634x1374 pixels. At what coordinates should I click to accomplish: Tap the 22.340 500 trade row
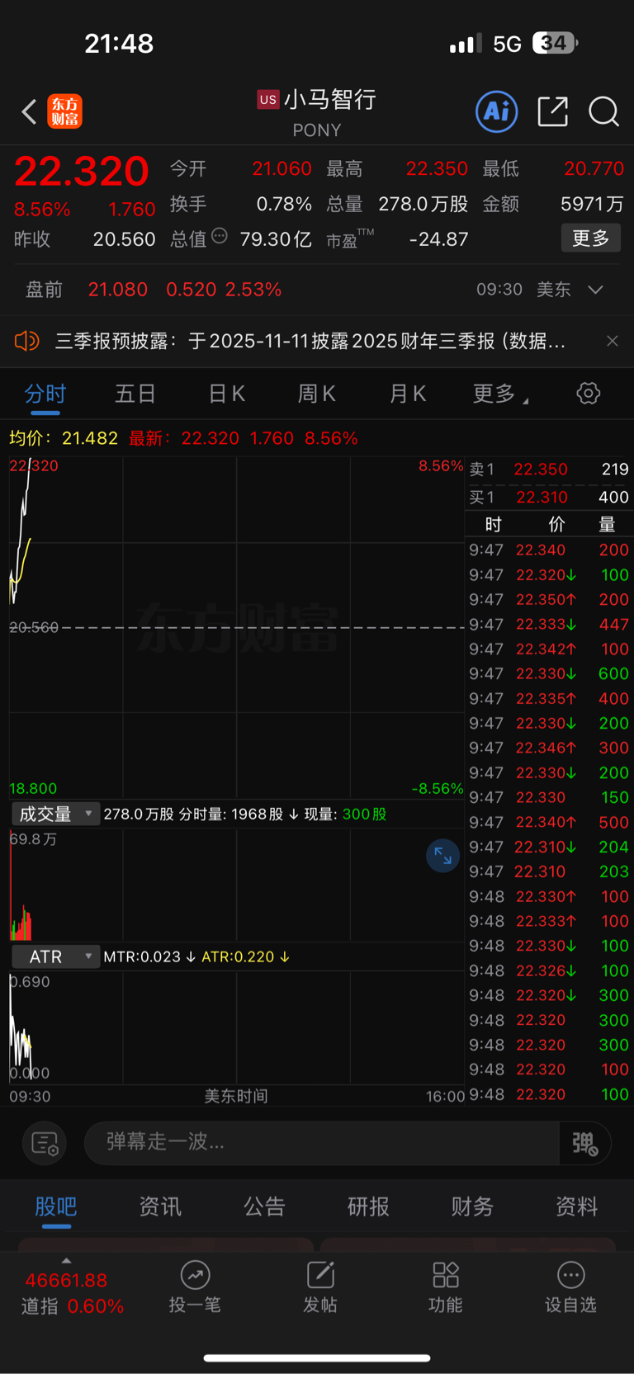(x=549, y=822)
